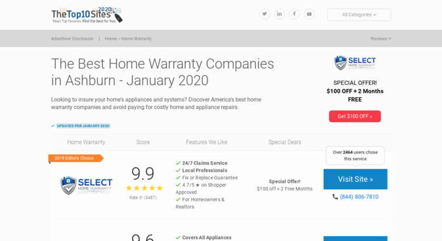Click the Home Warranty column header
Image resolution: width=442 pixels, height=241 pixels.
pyautogui.click(x=86, y=142)
